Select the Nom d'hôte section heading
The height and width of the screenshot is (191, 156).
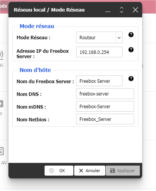(x=35, y=70)
